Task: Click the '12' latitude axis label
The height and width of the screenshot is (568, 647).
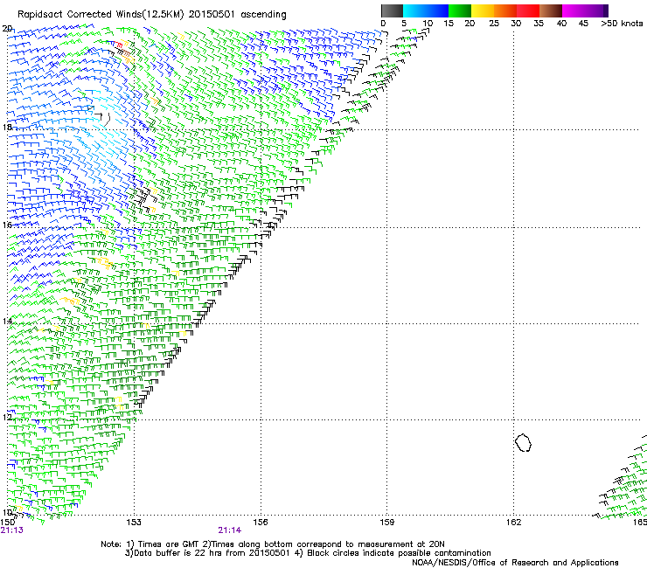Action: click(x=7, y=417)
